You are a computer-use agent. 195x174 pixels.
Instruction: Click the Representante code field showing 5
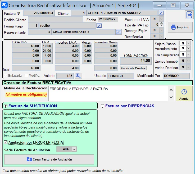(39, 32)
